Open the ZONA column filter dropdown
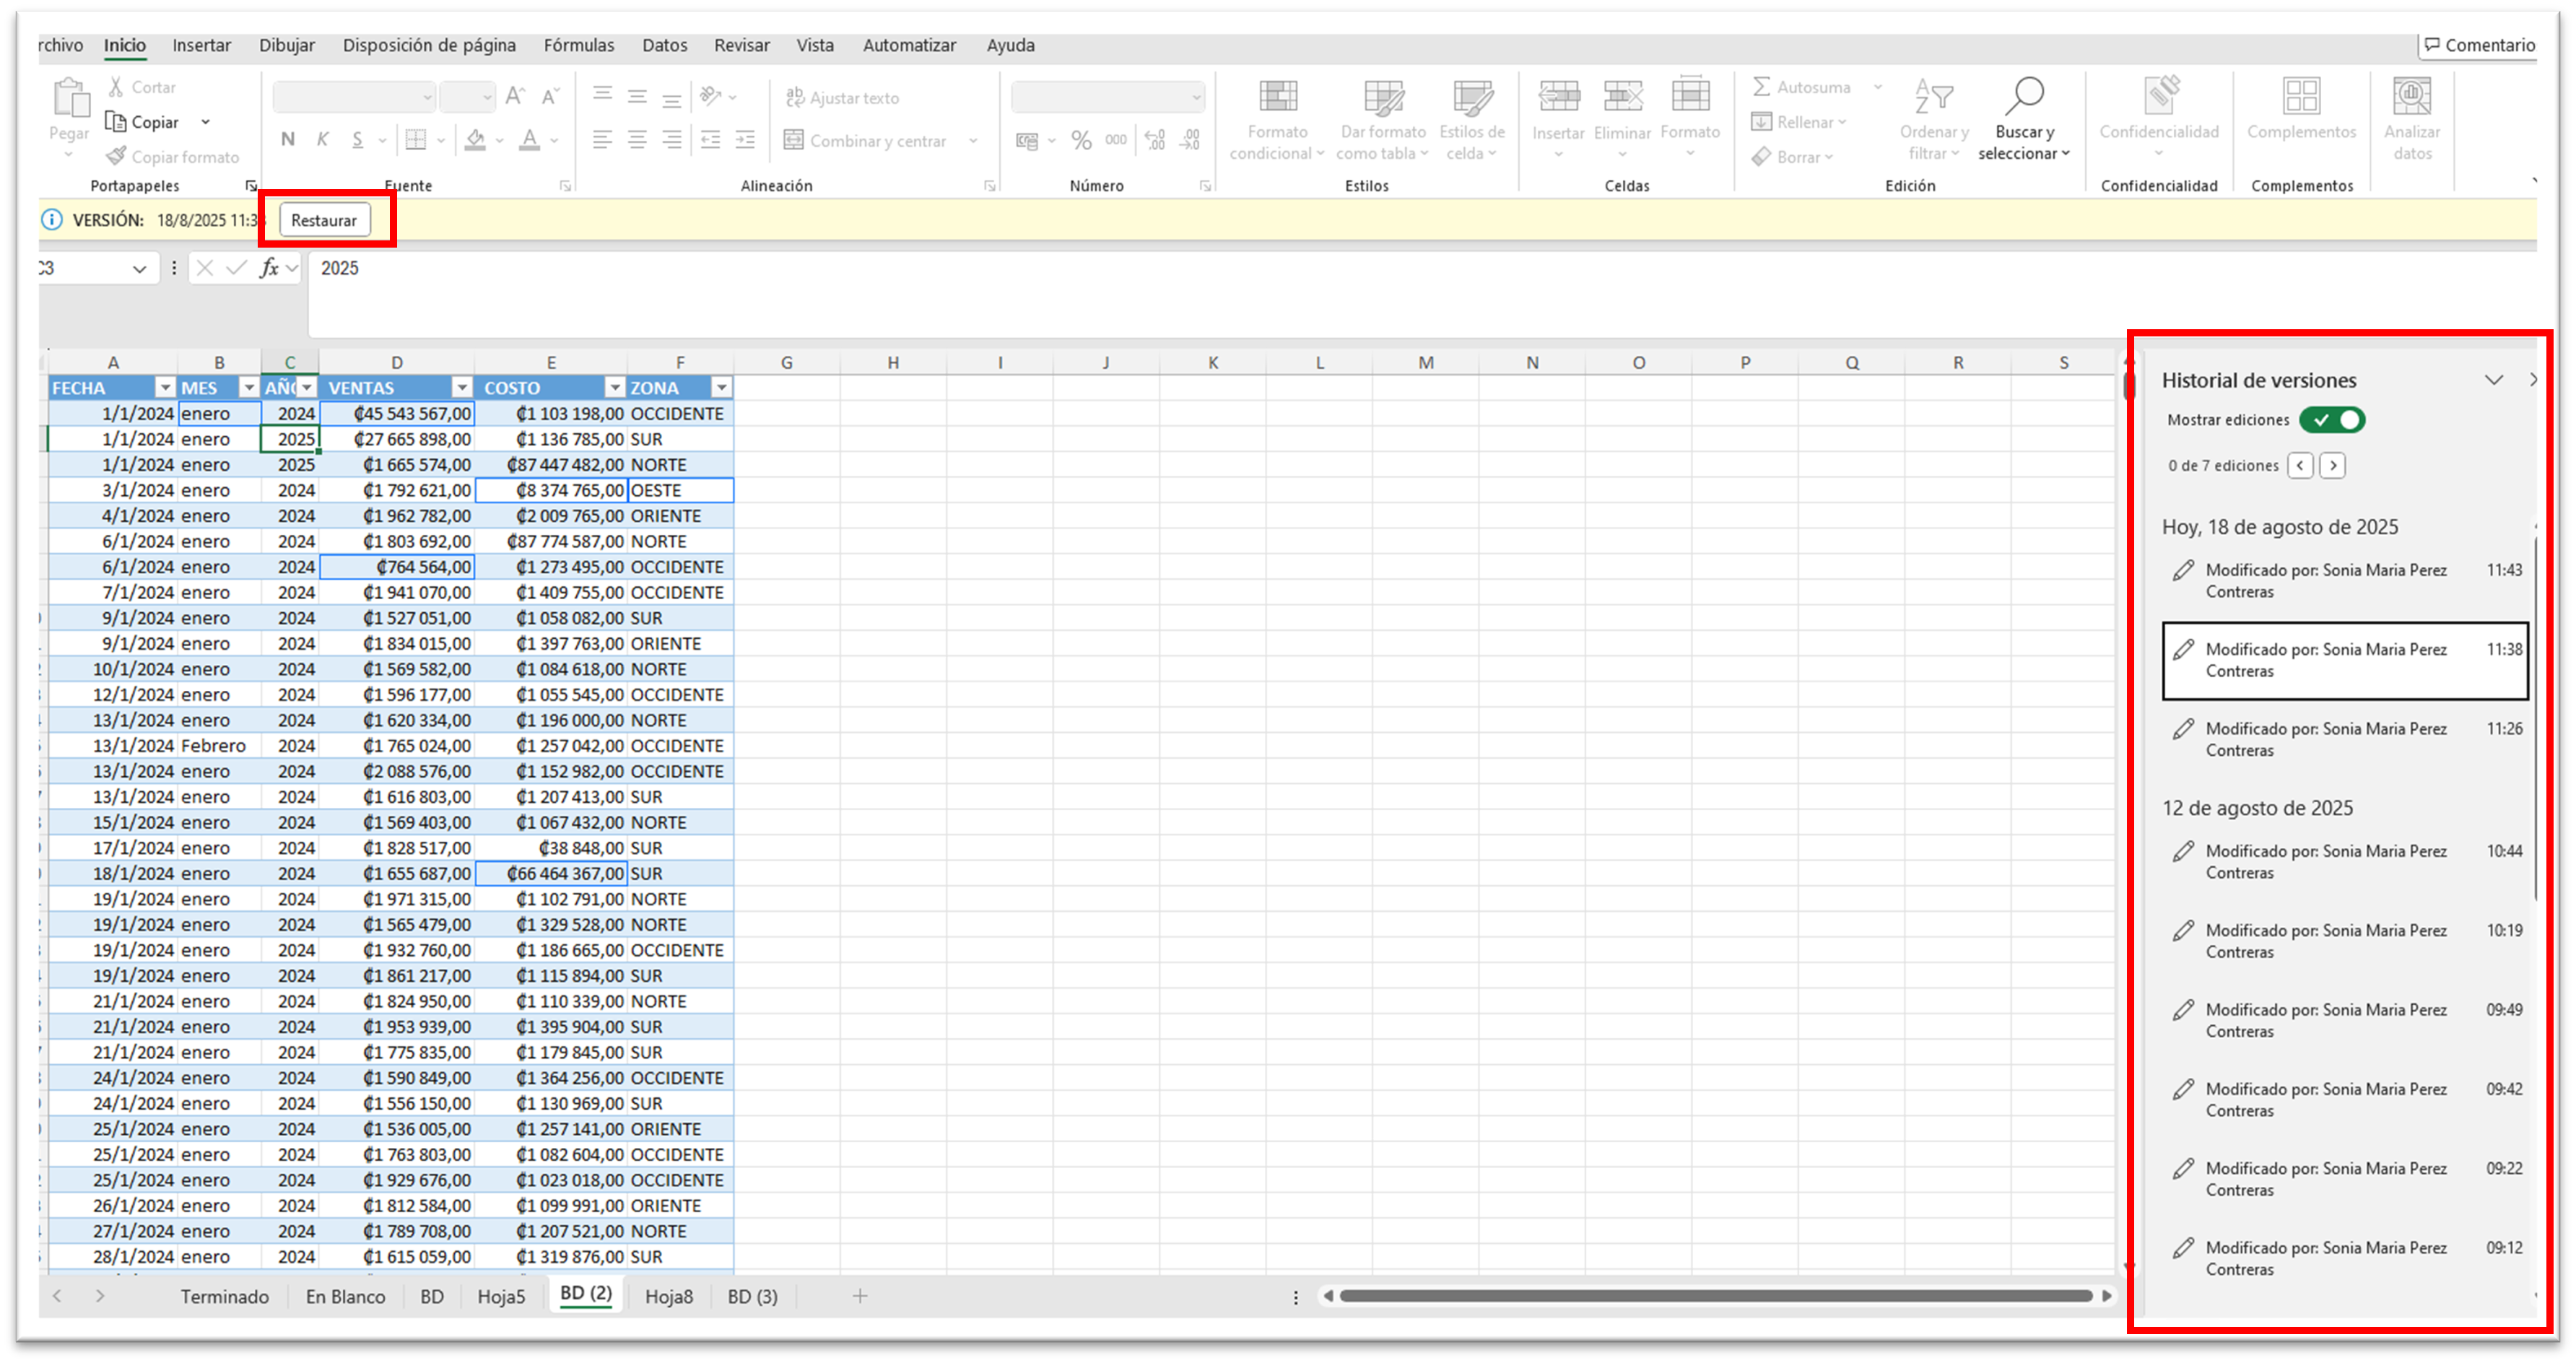Screen dimensions: 2576x1363 tap(721, 388)
